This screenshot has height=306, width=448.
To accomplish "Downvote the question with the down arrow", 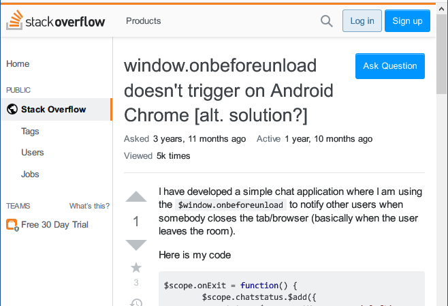I will coord(136,245).
